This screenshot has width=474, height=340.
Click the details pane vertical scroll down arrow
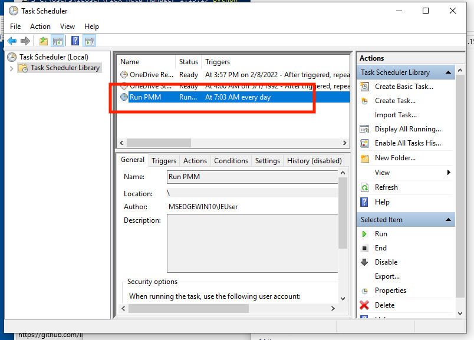343,299
